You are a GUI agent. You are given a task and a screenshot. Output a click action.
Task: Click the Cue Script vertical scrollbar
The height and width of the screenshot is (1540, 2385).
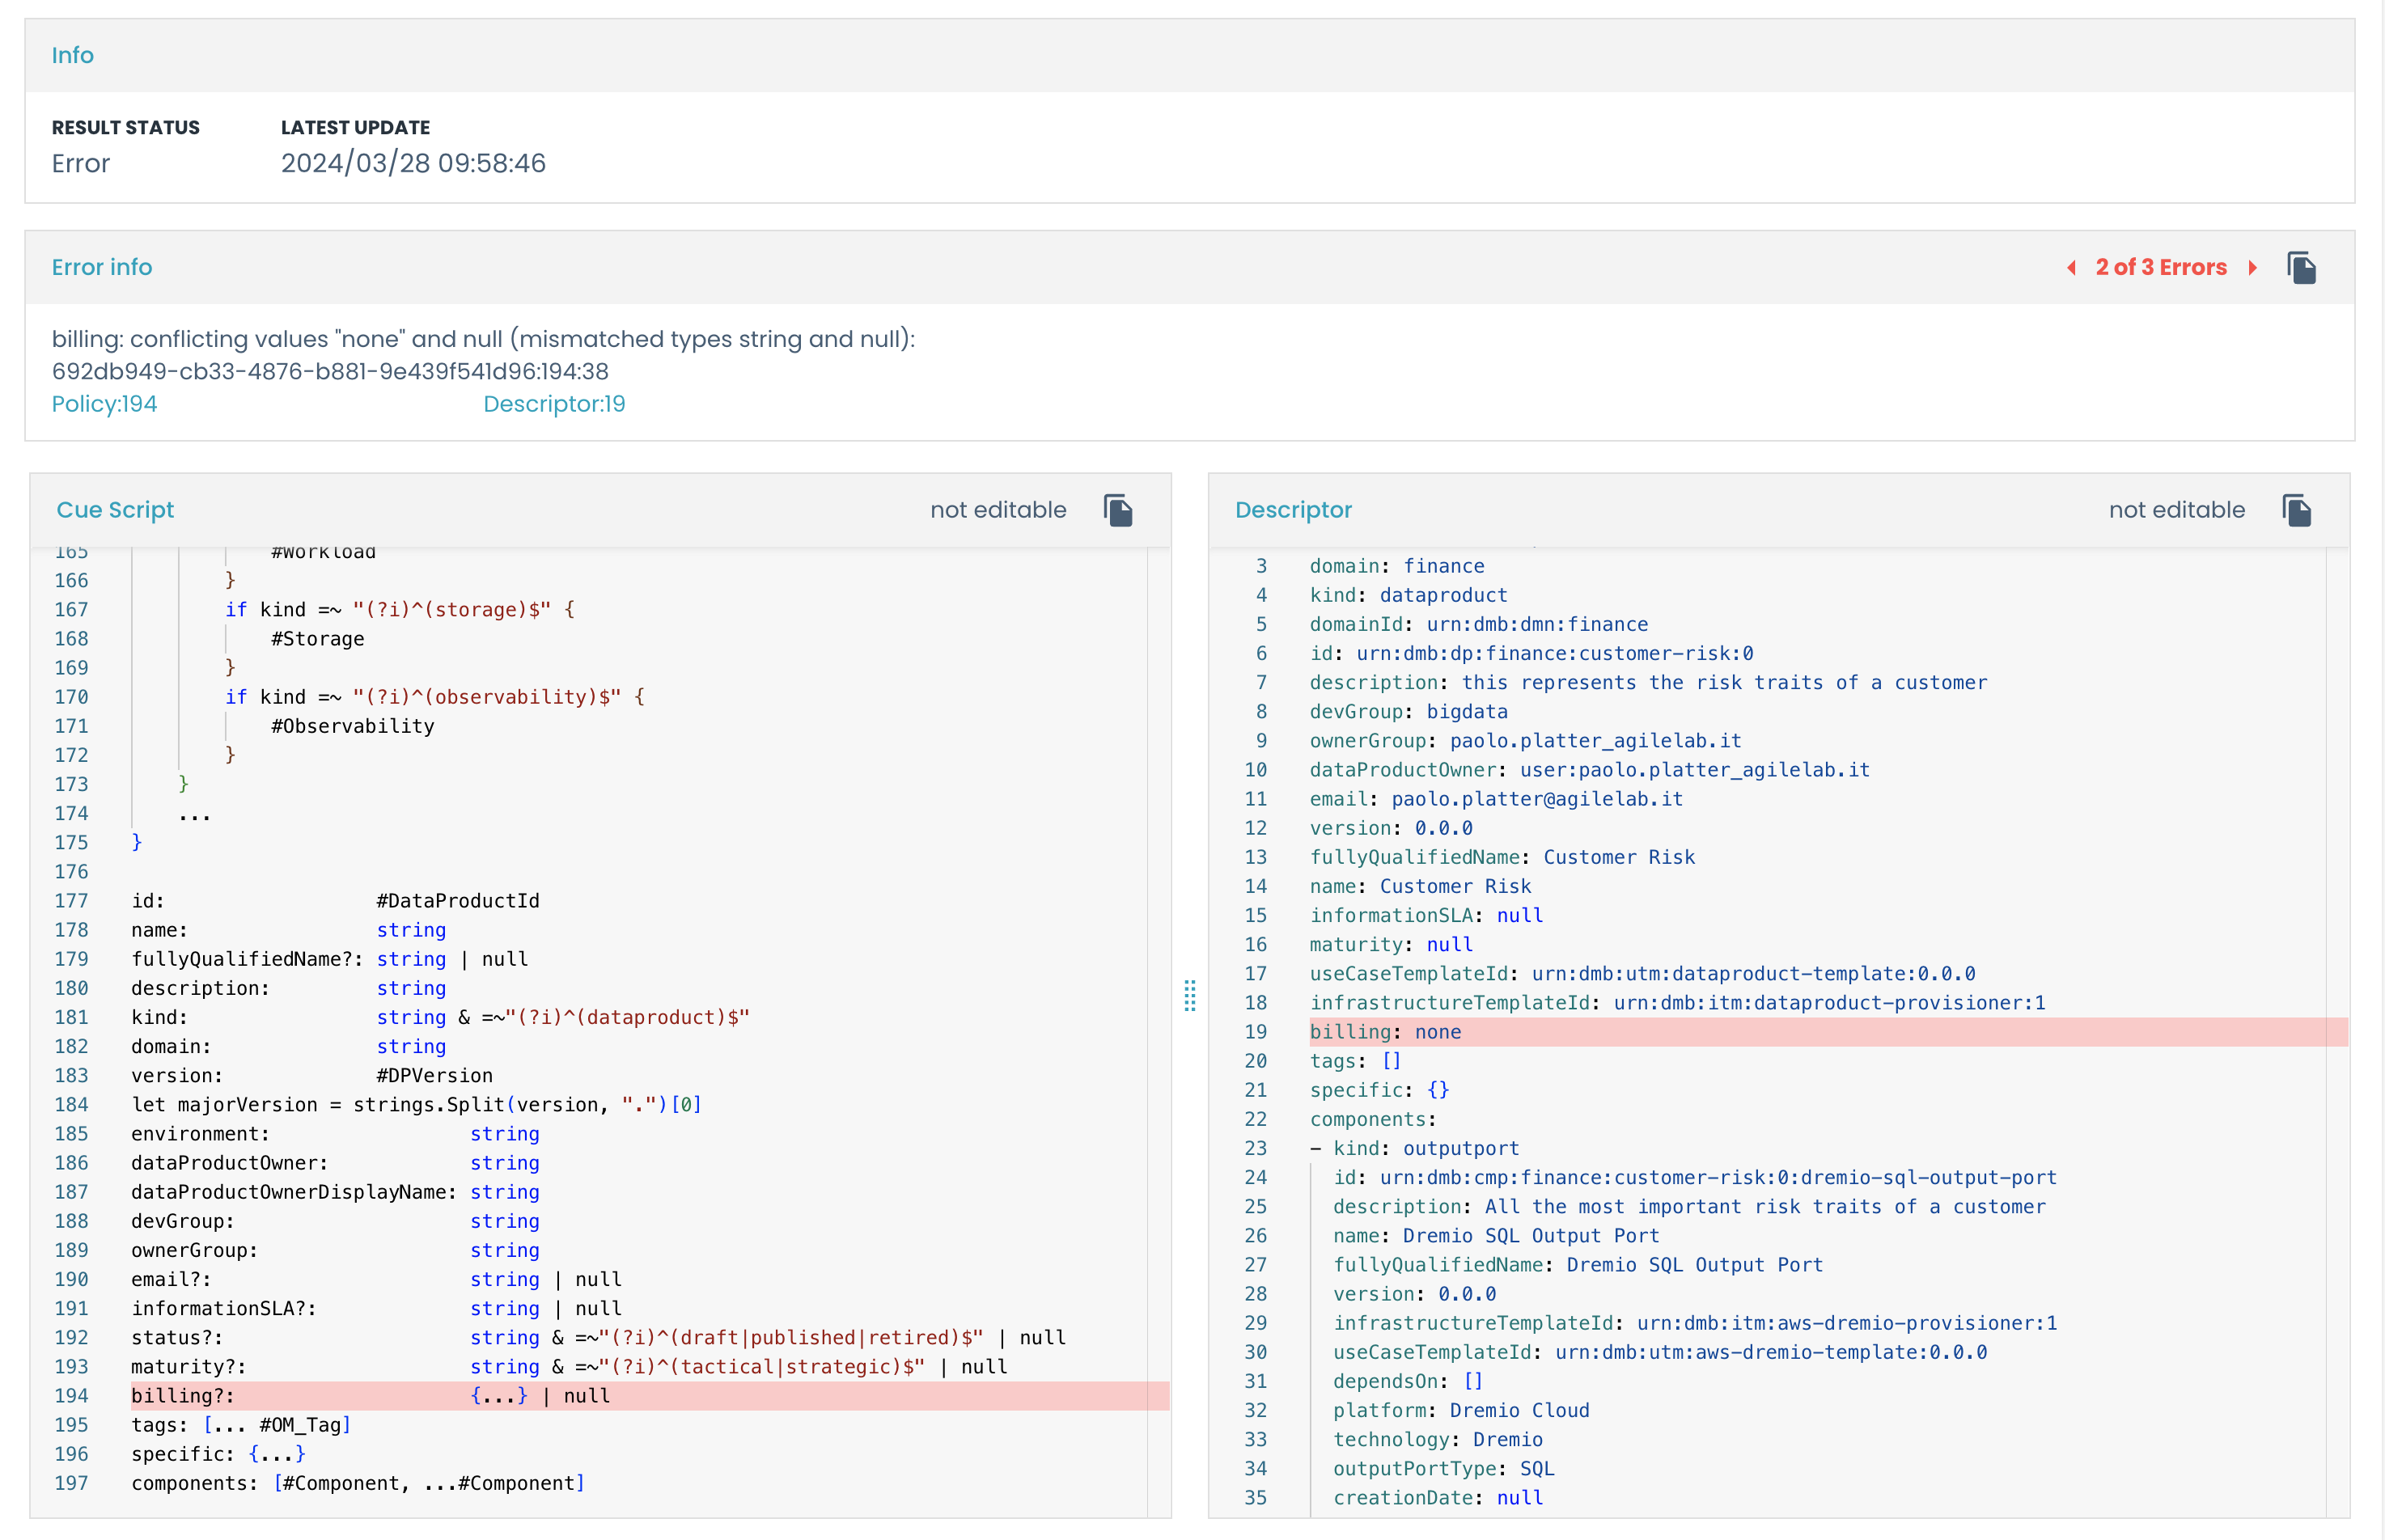coord(1158,1030)
